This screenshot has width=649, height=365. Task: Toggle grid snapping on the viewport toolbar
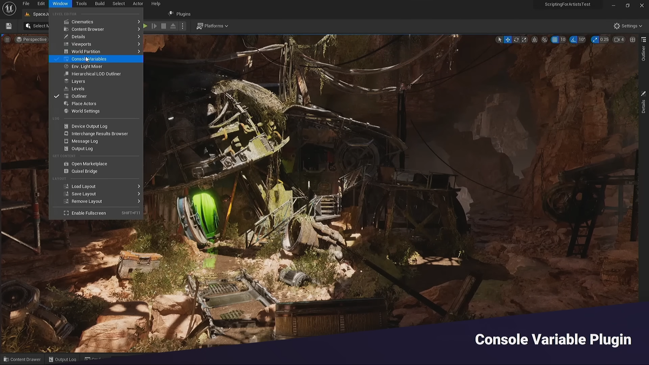point(554,39)
